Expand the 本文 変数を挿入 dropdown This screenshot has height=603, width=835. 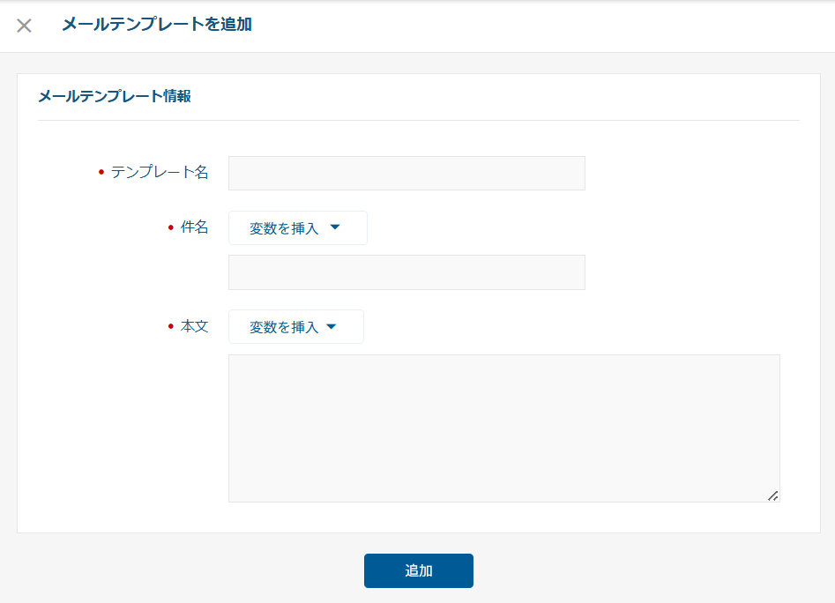pos(295,327)
